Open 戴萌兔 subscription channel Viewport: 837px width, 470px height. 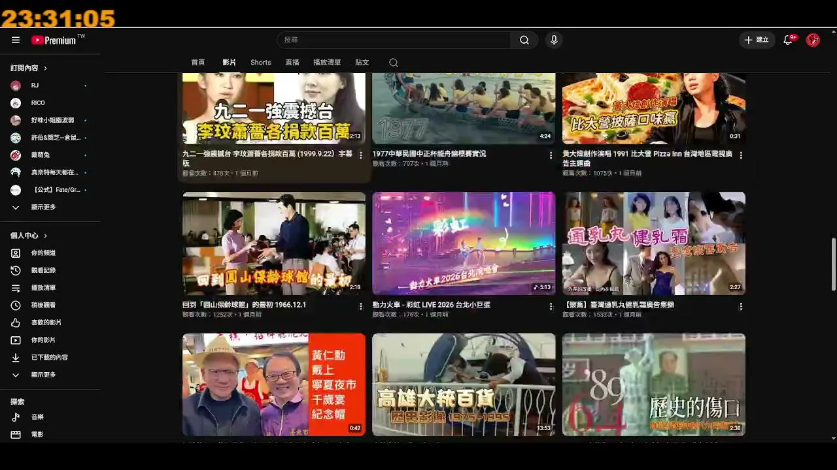[50, 155]
